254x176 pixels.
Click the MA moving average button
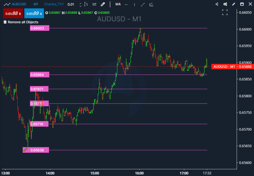(118, 4)
